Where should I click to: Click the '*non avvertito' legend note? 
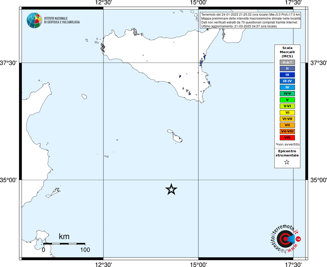(287, 144)
